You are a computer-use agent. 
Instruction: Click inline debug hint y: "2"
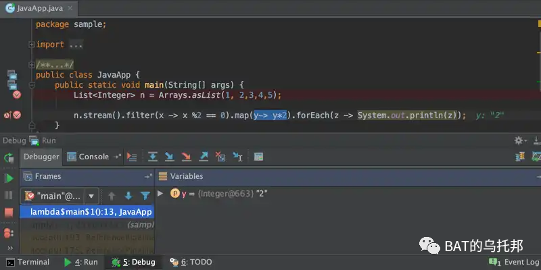[490, 115]
